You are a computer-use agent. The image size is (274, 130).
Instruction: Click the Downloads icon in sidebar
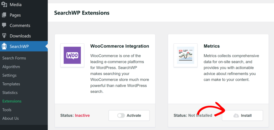[4, 36]
